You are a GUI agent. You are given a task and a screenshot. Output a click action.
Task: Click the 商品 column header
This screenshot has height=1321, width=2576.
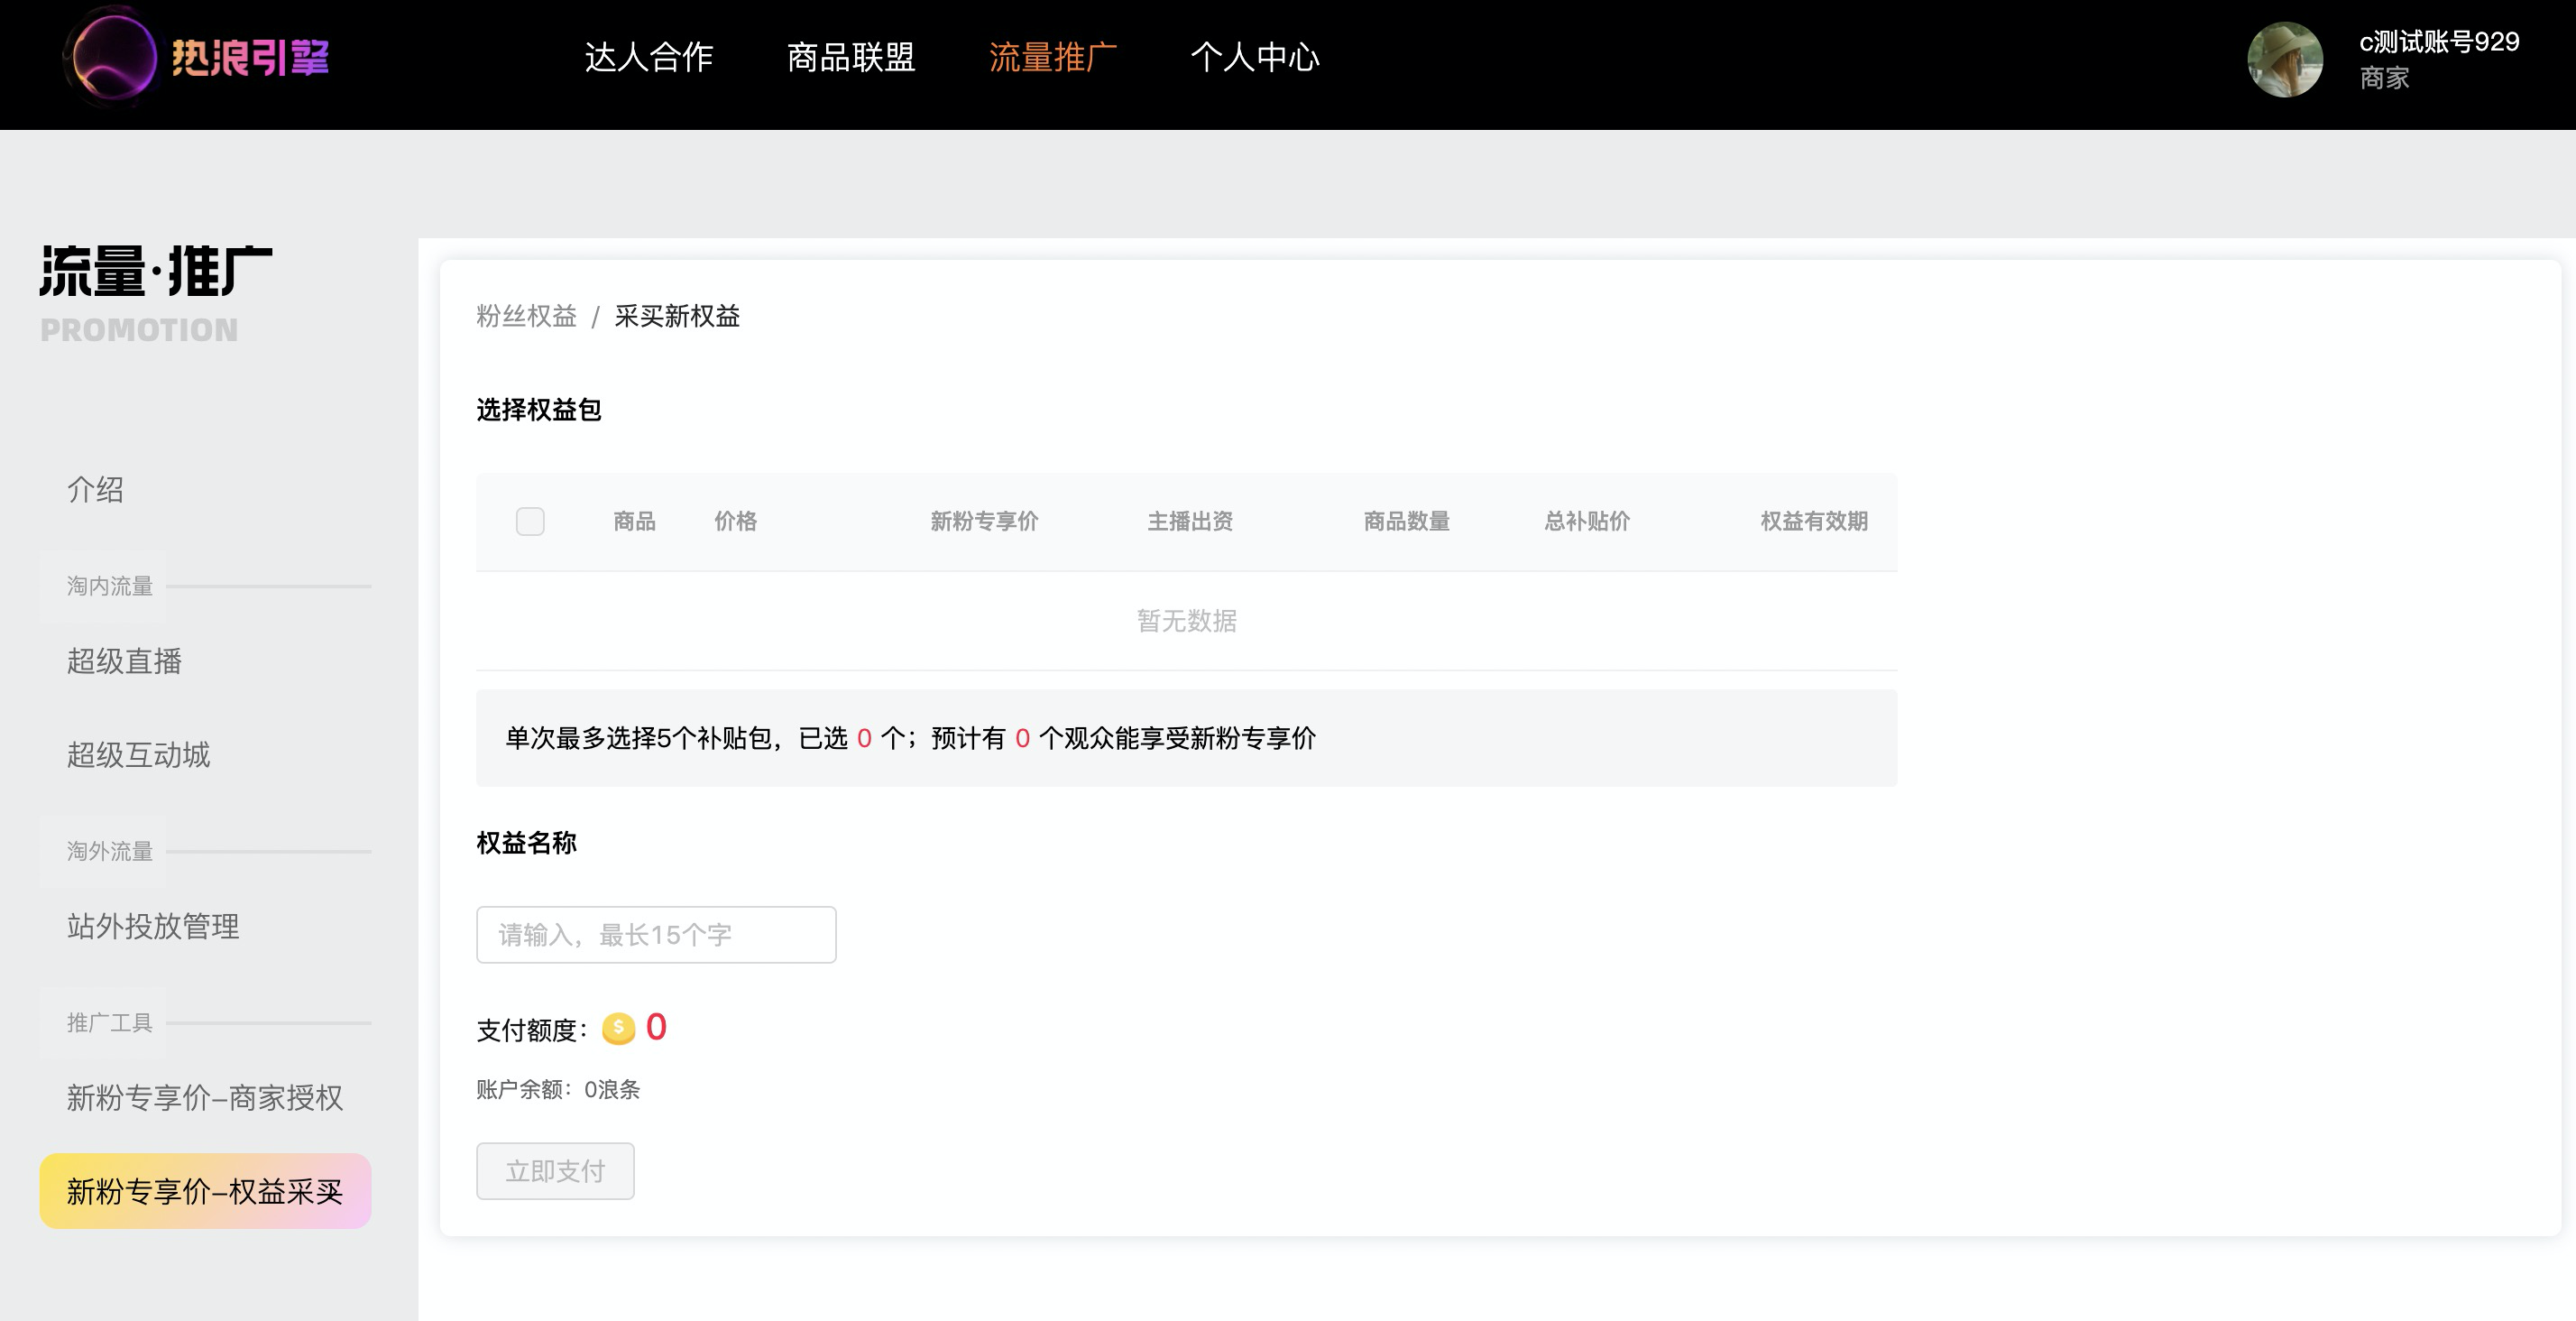(x=634, y=522)
